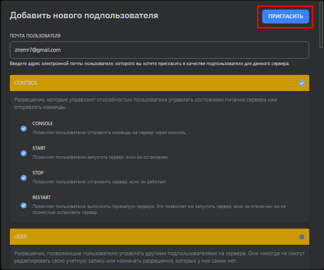Toggle all permissions in CONTROL header checkbox
This screenshot has height=270, width=324.
[302, 83]
